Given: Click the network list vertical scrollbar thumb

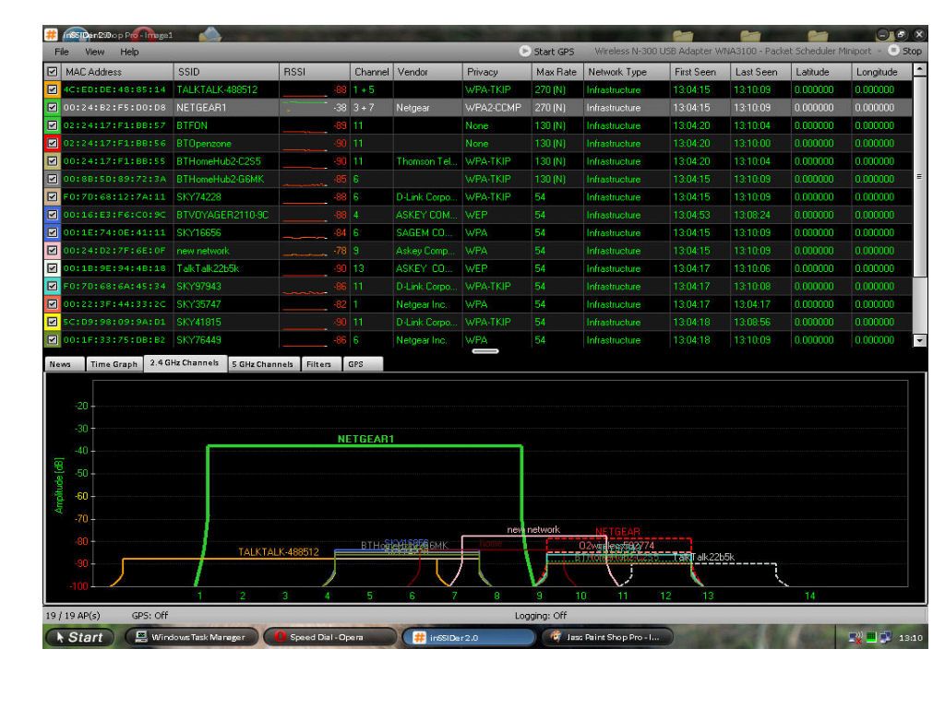Looking at the screenshot, I should click(x=920, y=177).
